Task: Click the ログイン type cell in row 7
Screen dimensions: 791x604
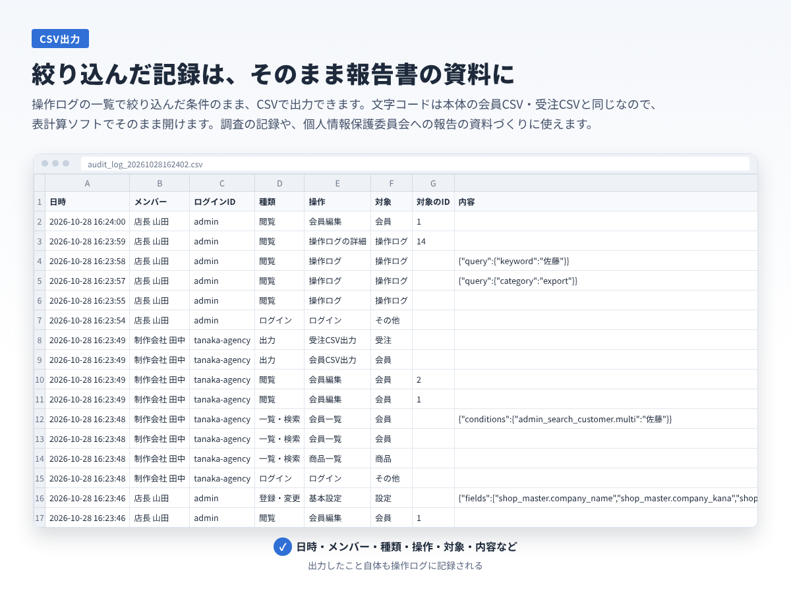Action: click(279, 320)
